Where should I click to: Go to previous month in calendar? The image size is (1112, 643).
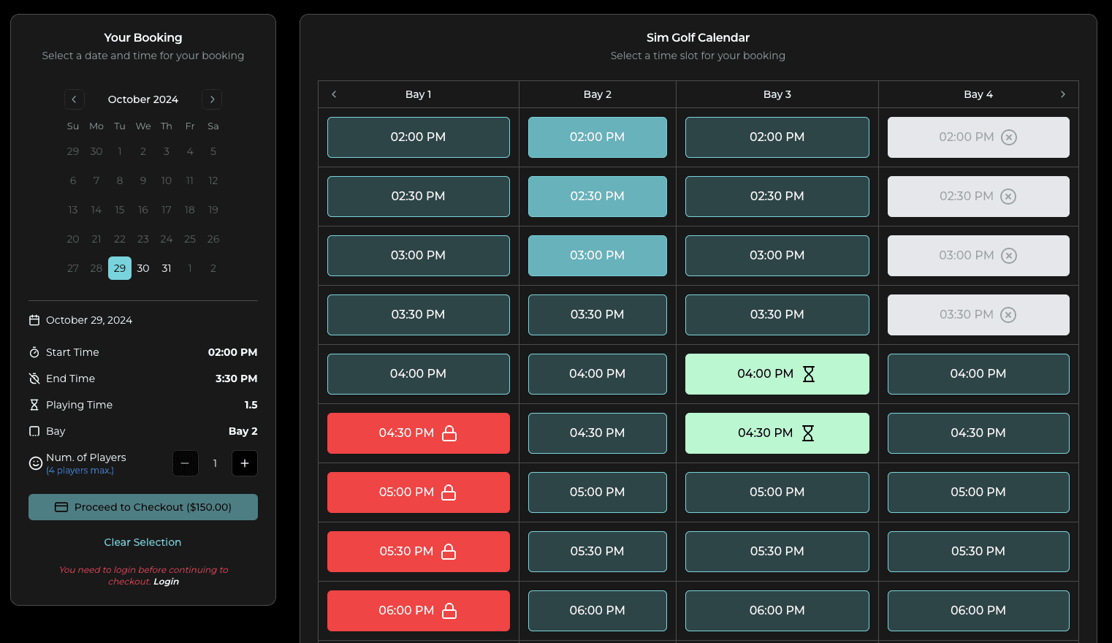[74, 99]
